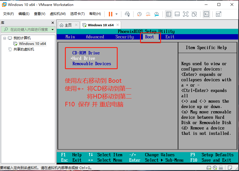Screen dimensions: 239x171
Task: Enter full screen mode icon
Action: pos(185,14)
